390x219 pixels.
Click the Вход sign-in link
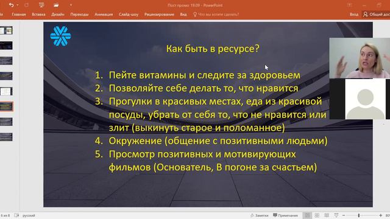(354, 15)
